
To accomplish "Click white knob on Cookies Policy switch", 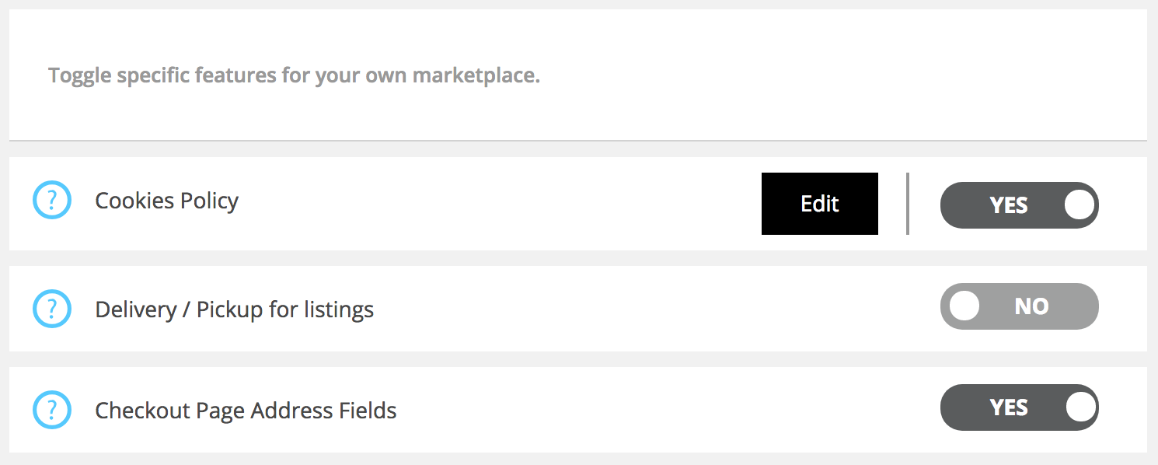I will click(1080, 205).
